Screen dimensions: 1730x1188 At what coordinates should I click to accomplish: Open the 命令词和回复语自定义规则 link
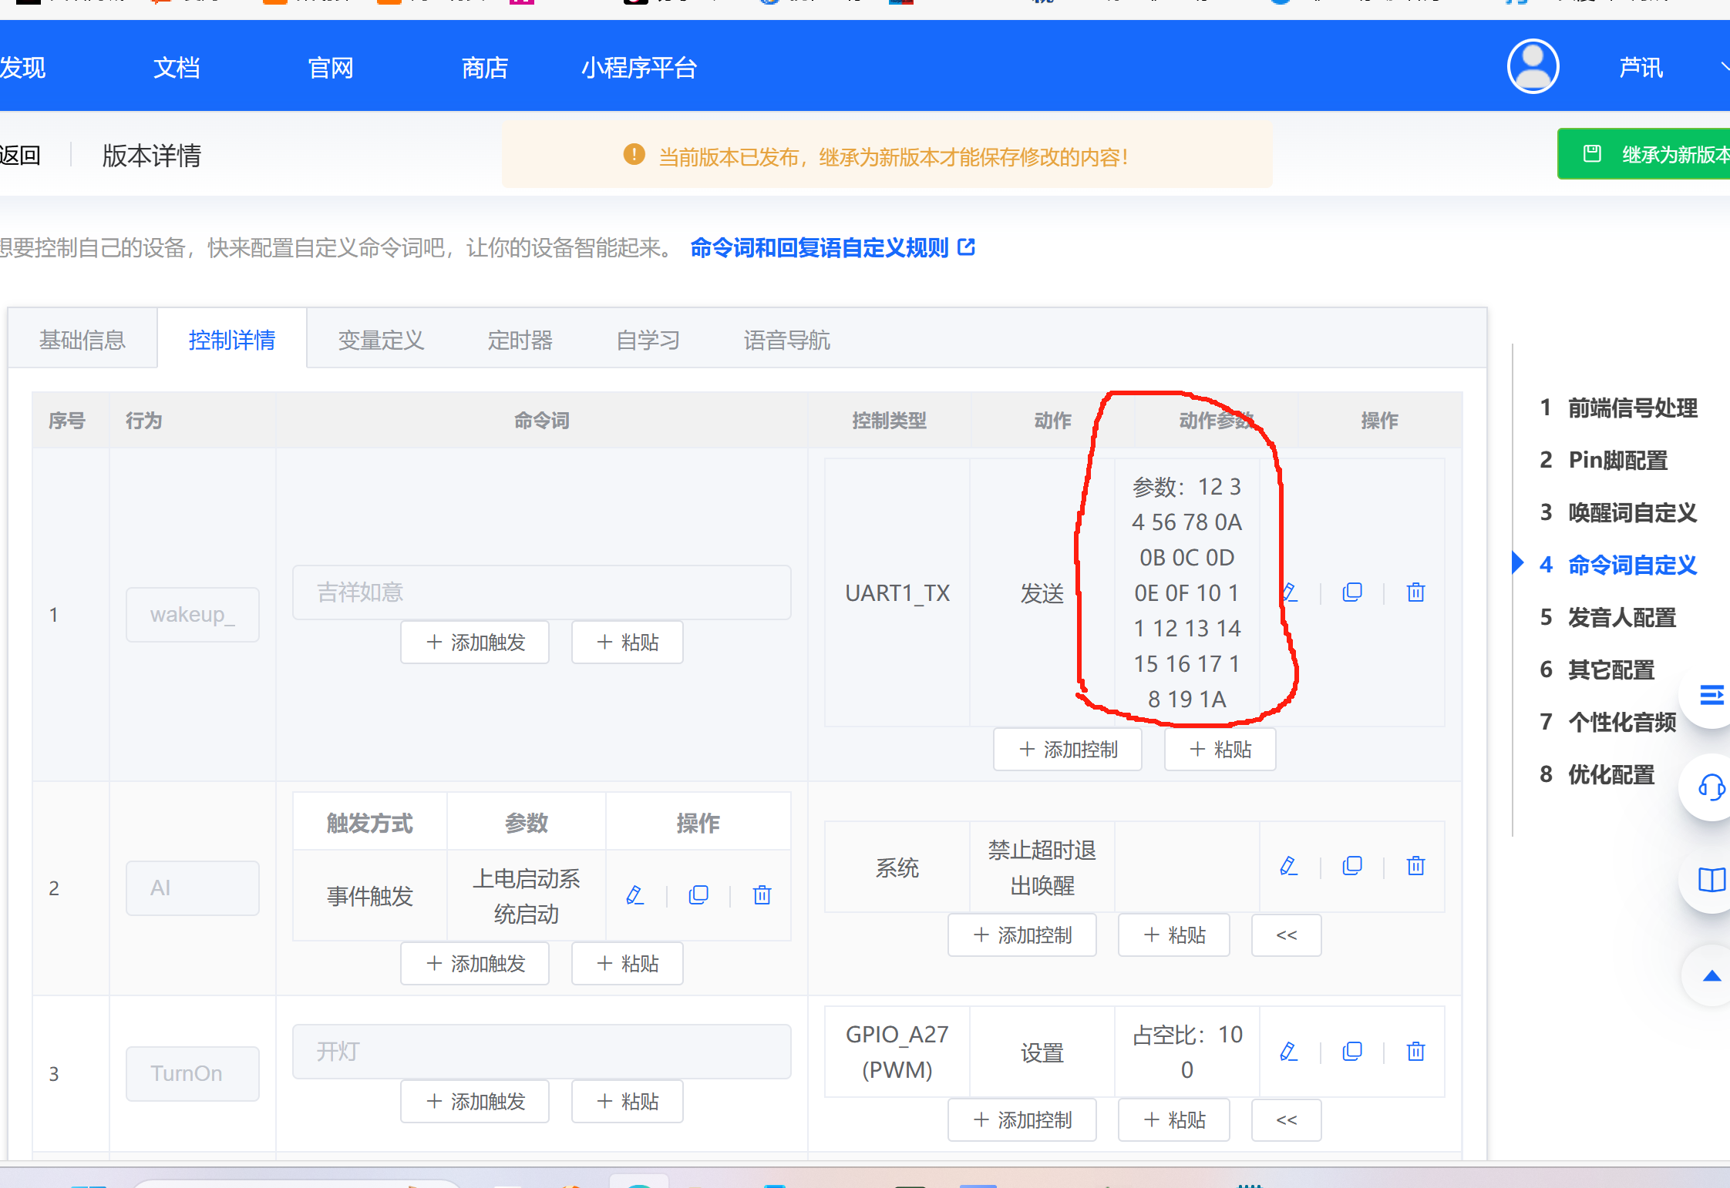[822, 248]
